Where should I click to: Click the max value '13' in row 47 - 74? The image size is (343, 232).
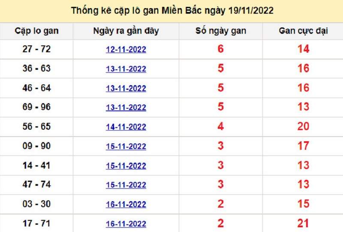coord(304,184)
